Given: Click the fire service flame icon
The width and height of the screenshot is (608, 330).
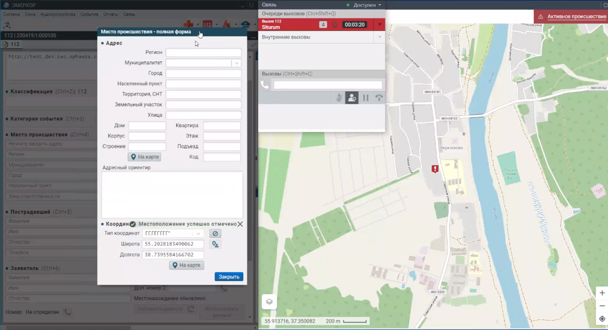Looking at the screenshot, I should click(227, 24).
